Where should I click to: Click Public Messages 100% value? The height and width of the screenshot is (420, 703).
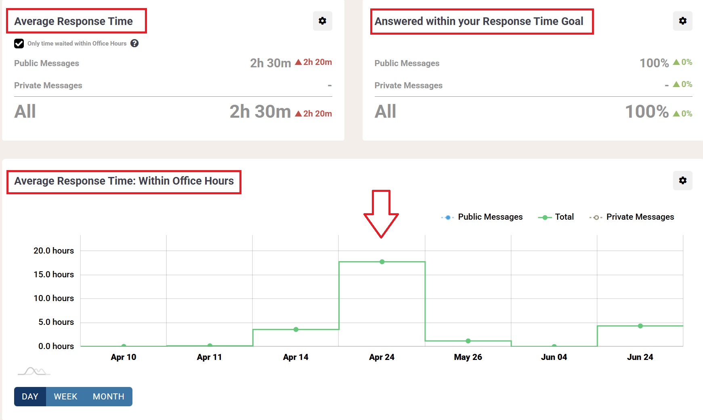654,63
